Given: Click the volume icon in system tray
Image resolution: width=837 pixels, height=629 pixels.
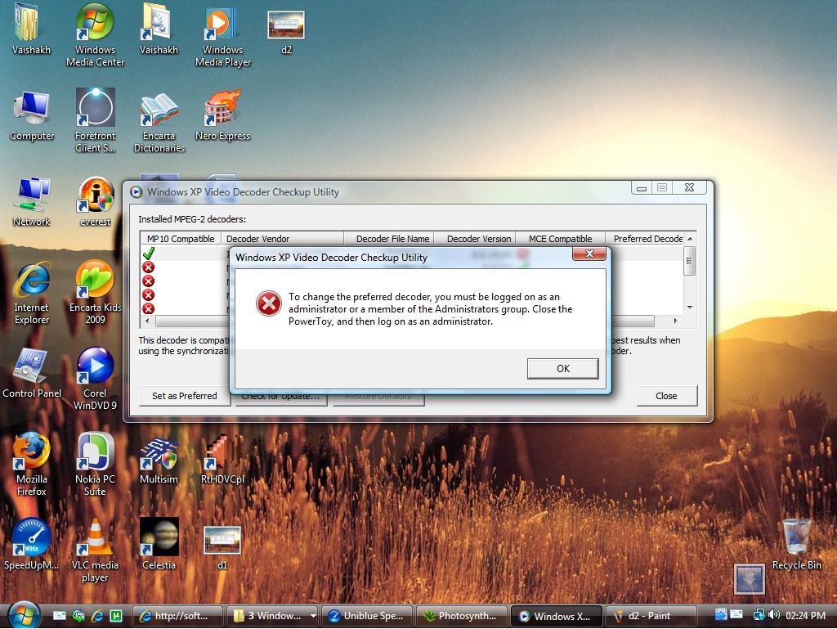Looking at the screenshot, I should point(772,615).
